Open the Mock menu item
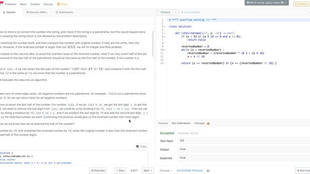The image size is (310, 174). [x=23, y=4]
